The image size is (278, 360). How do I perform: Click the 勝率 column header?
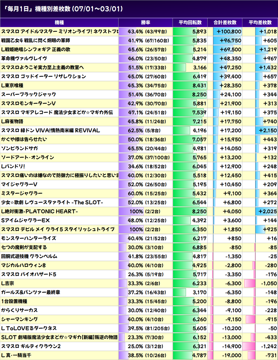(x=145, y=23)
